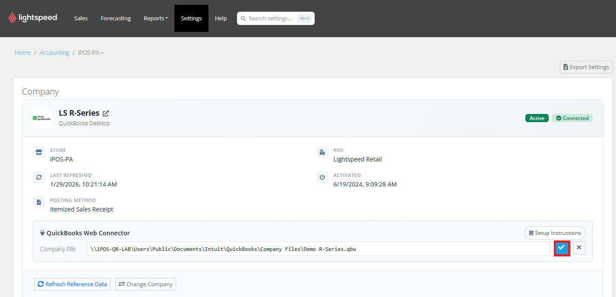
Task: Click the Lightspeed logo
Action: pyautogui.click(x=33, y=18)
